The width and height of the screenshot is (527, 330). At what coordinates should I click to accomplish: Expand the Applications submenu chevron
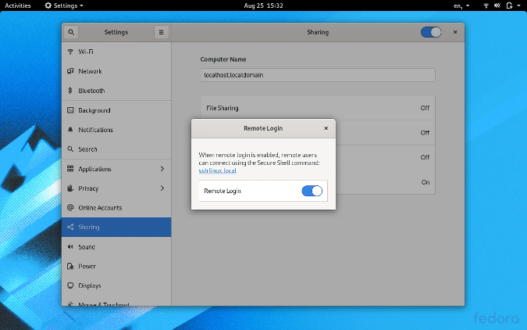(162, 169)
